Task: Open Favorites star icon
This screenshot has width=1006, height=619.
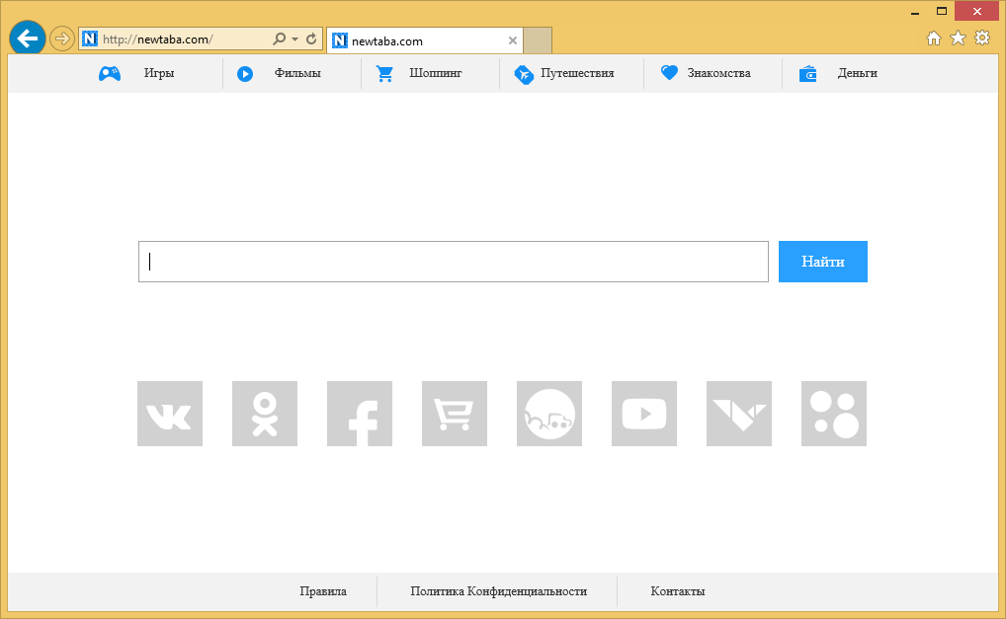Action: pyautogui.click(x=958, y=39)
